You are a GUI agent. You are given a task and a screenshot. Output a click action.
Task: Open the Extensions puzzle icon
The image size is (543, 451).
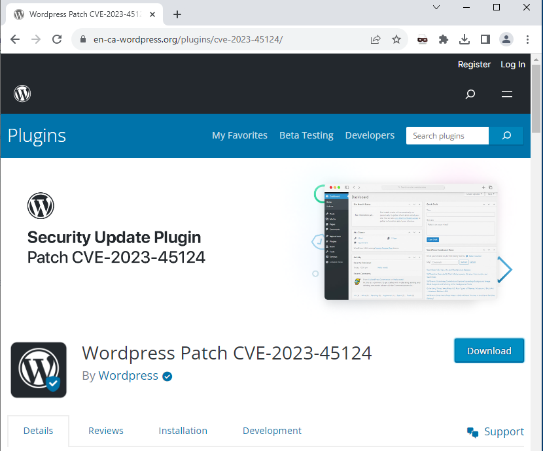click(444, 39)
